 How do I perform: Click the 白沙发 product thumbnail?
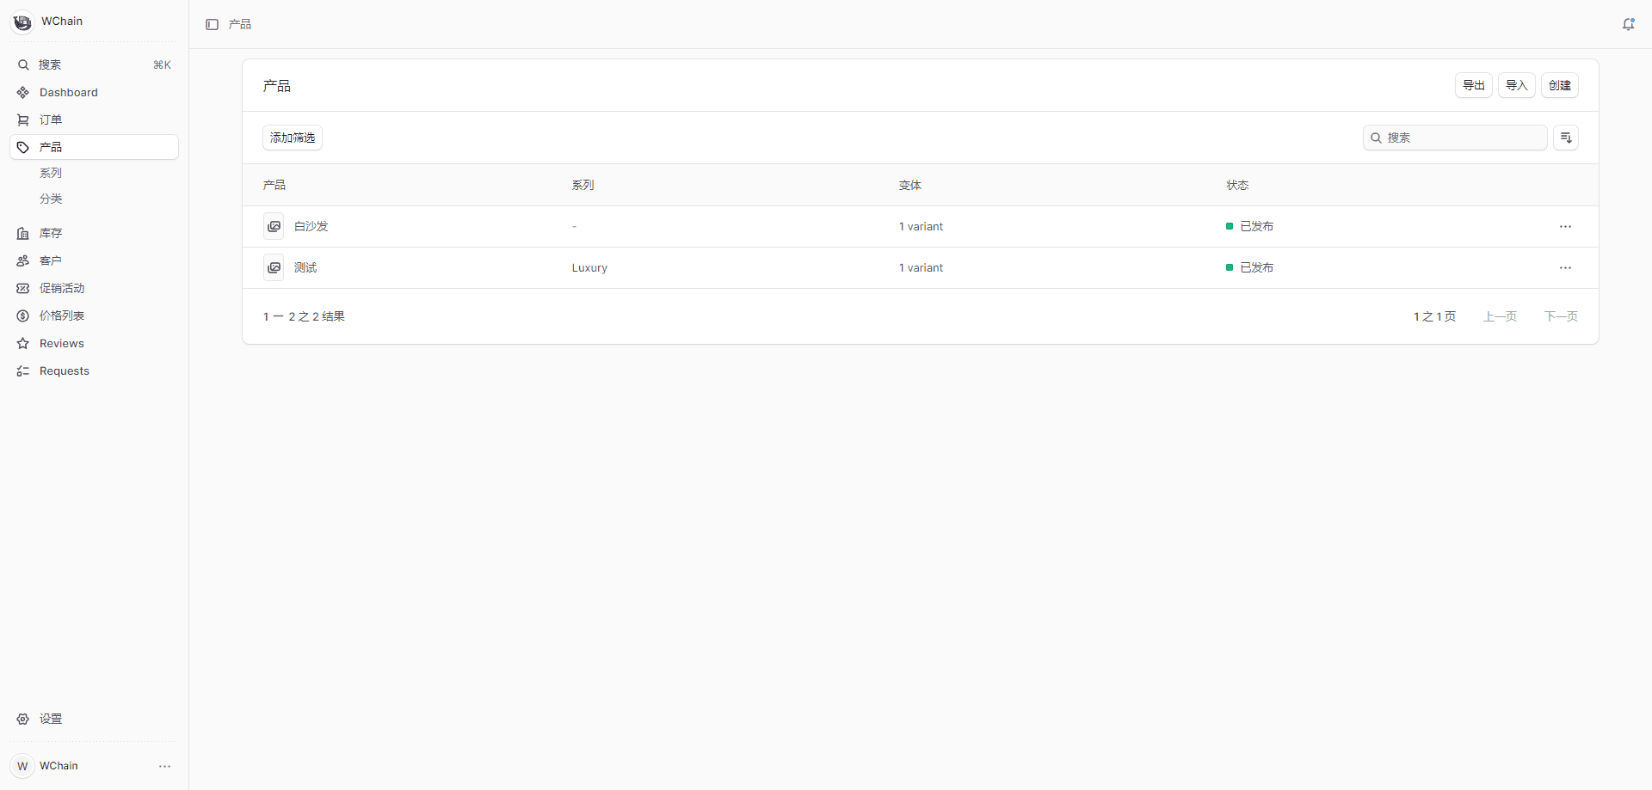click(x=274, y=227)
